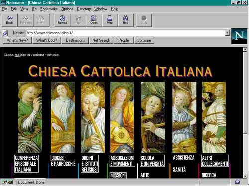Print the page using the Print button
This screenshot has width=249, height=186.
click(110, 20)
